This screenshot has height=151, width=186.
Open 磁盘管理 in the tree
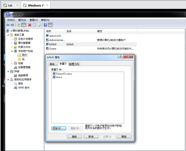click(x=23, y=75)
